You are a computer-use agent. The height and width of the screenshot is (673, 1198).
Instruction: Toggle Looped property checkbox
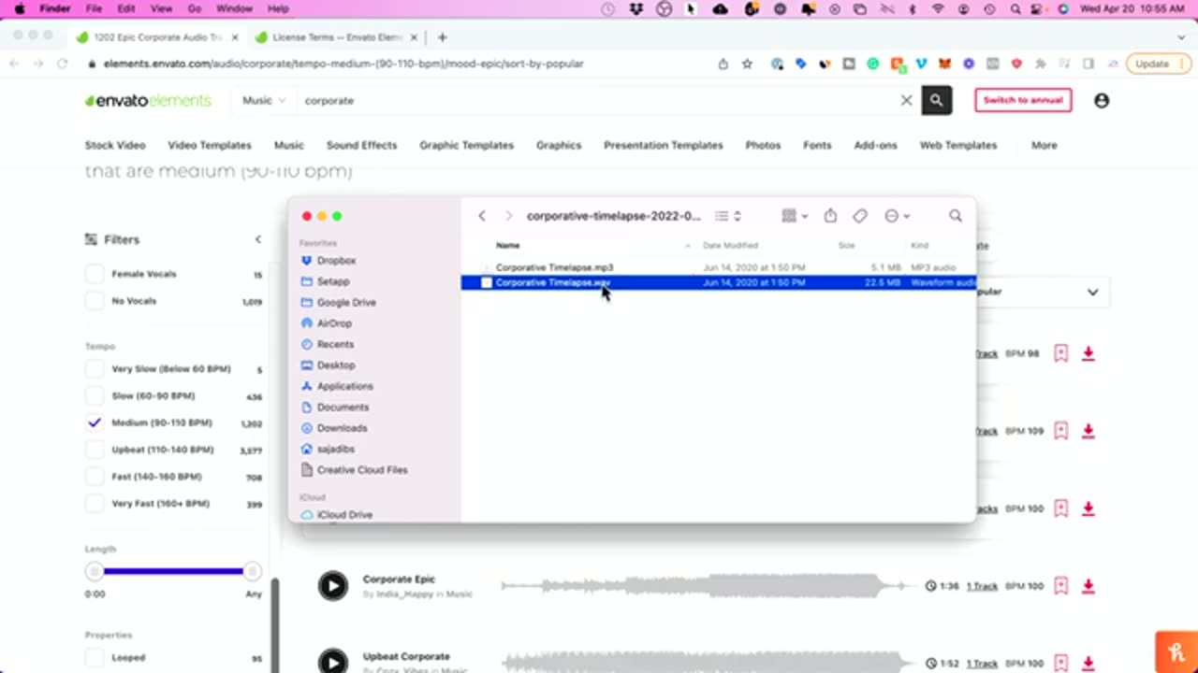(95, 658)
